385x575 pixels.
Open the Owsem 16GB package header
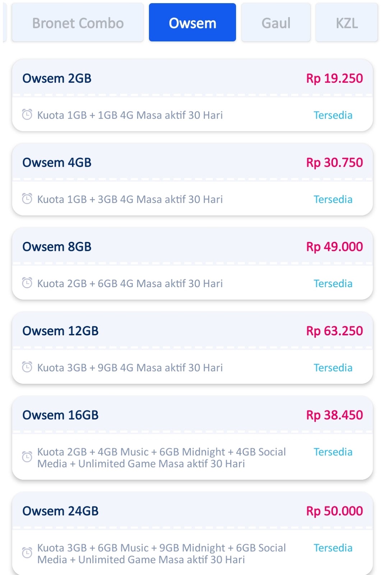pyautogui.click(x=60, y=415)
